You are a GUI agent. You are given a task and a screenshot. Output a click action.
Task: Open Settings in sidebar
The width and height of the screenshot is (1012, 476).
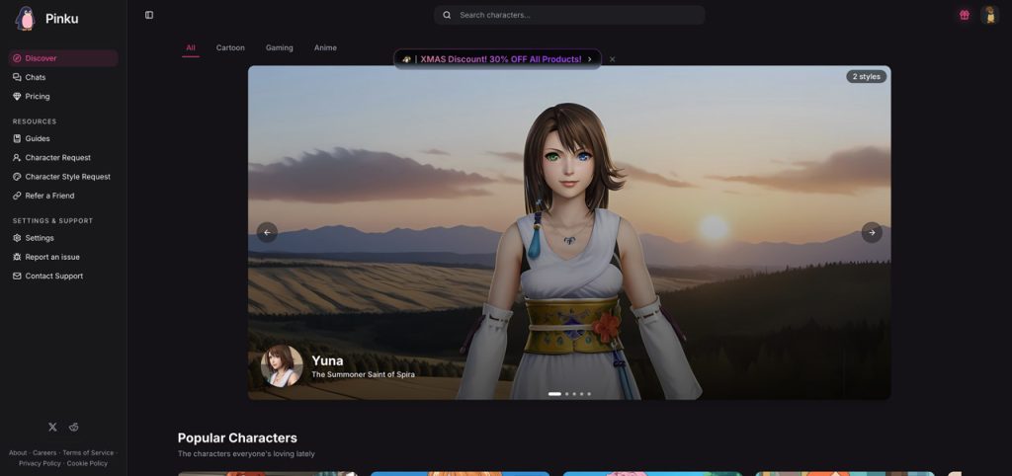point(40,238)
